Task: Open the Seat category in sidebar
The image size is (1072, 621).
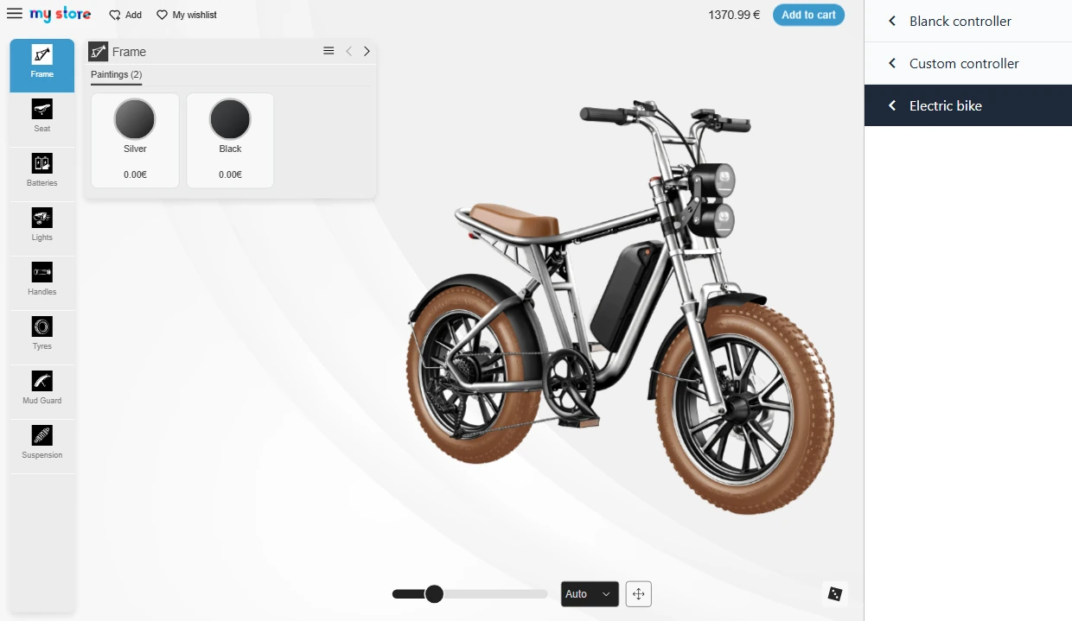Action: tap(41, 116)
